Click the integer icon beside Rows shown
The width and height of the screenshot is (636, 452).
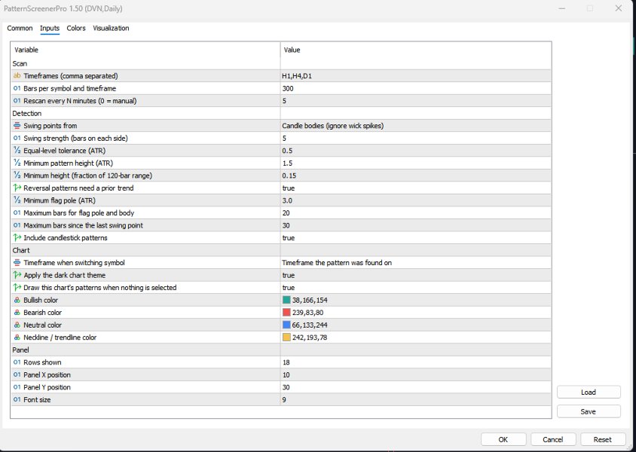click(x=17, y=362)
